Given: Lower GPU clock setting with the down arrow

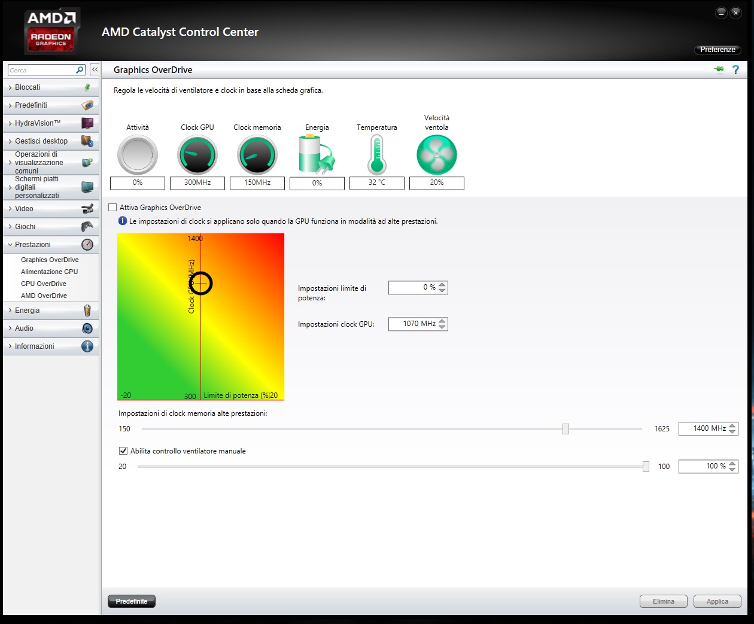Looking at the screenshot, I should point(442,327).
